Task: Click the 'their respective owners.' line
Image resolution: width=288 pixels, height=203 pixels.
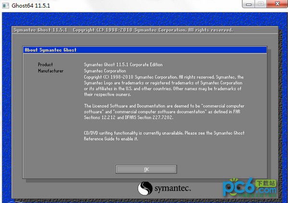Action: pos(107,94)
